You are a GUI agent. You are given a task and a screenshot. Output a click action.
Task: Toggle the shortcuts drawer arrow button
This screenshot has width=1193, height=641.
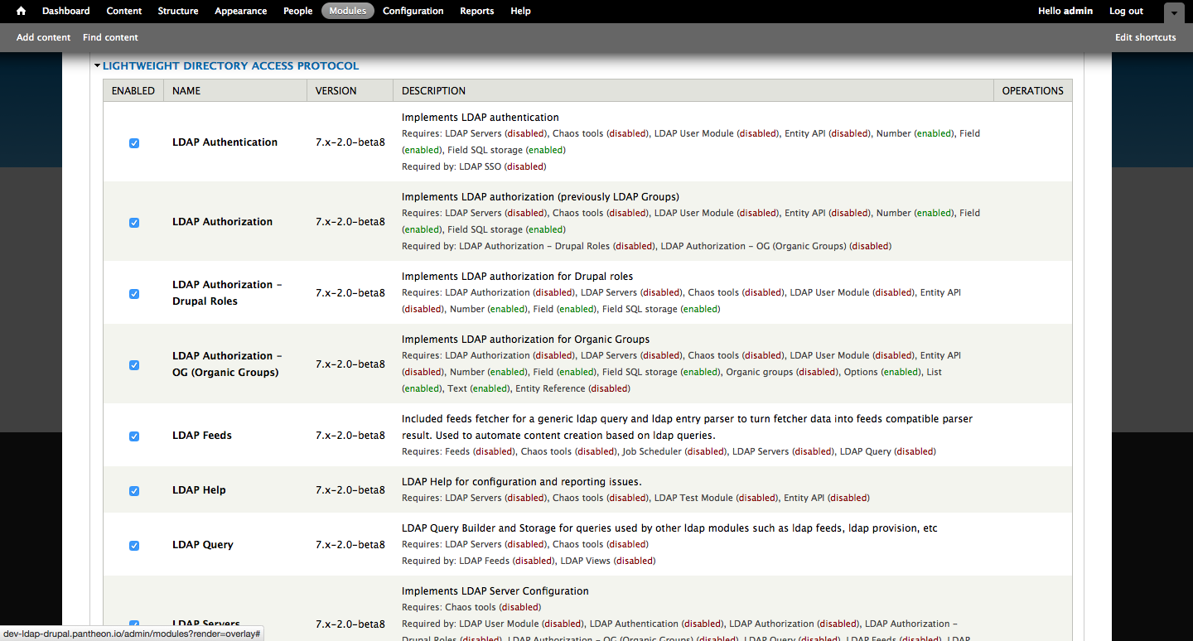pos(1174,13)
